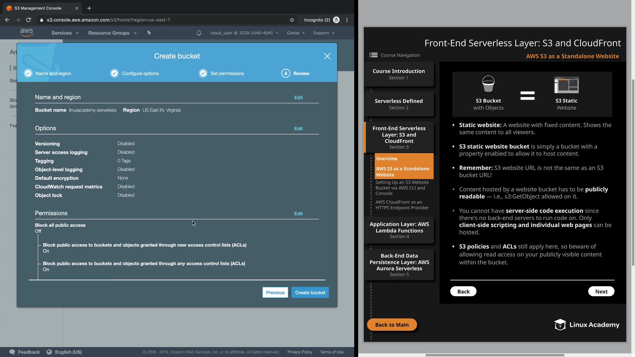Open Resource Groups dropdown
Image resolution: width=635 pixels, height=357 pixels.
point(112,33)
